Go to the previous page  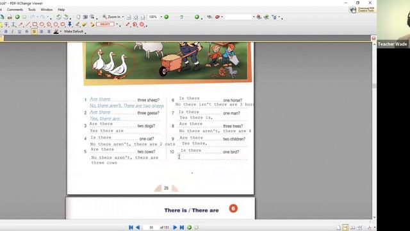138,227
